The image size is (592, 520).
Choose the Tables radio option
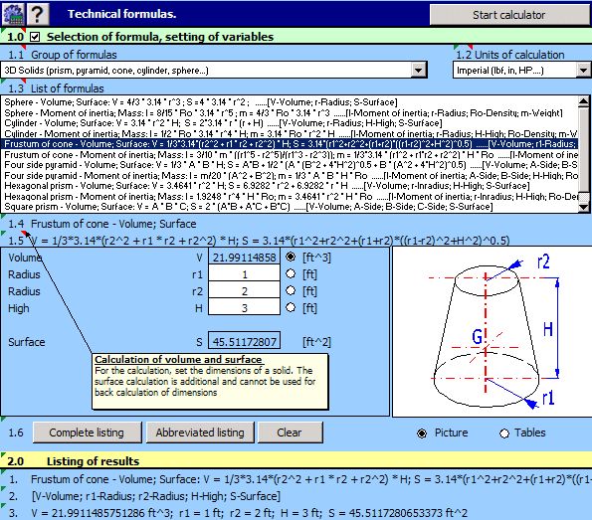tap(504, 433)
